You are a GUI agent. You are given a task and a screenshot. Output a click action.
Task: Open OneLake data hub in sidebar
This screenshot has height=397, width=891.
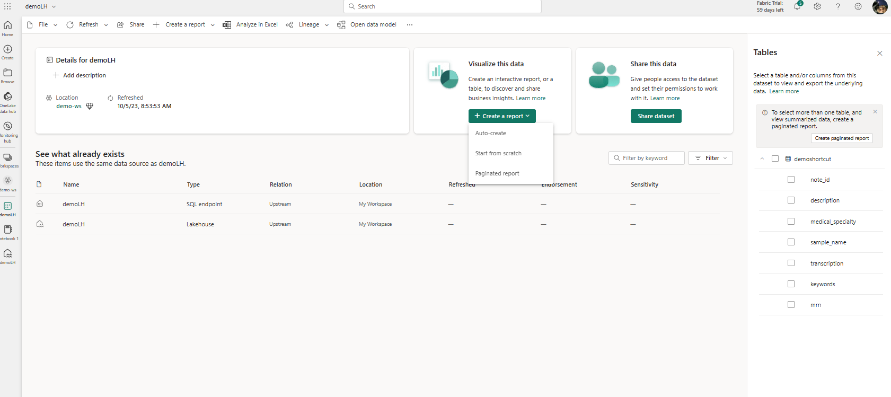click(x=7, y=102)
